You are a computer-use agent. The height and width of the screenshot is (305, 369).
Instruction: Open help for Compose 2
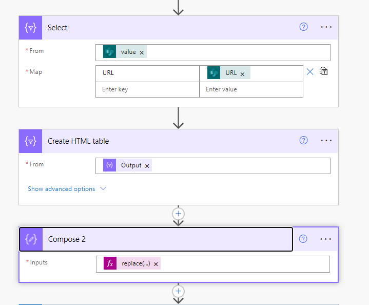(303, 239)
